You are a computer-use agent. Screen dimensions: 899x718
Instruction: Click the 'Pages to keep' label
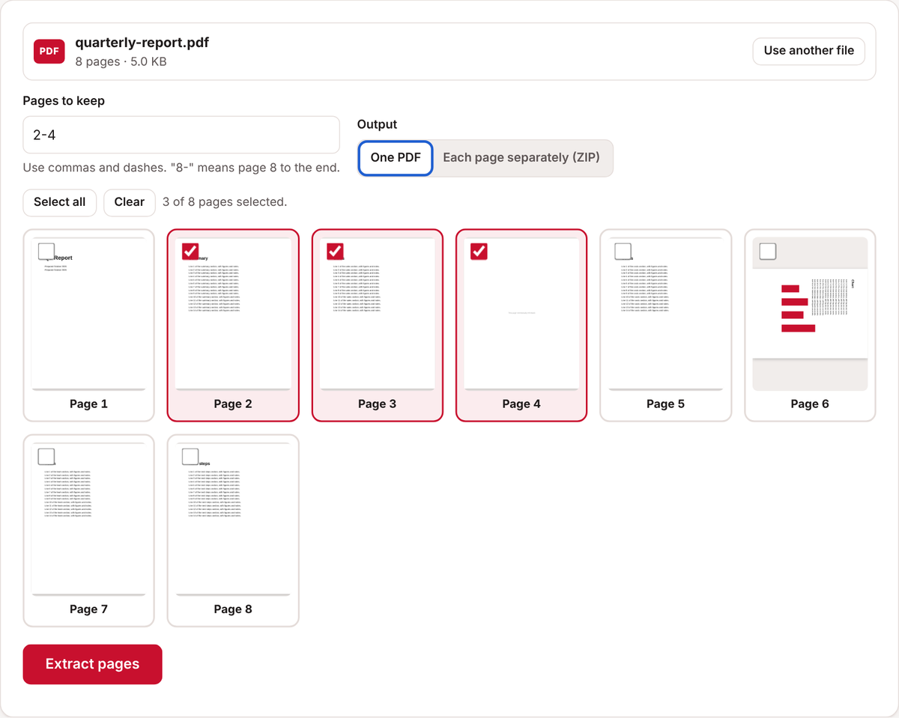tap(64, 101)
